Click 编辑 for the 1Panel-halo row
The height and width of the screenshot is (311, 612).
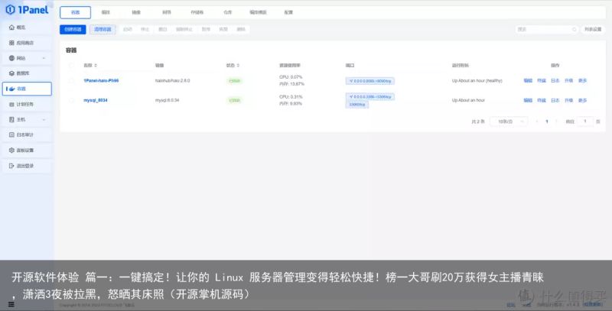(x=528, y=81)
